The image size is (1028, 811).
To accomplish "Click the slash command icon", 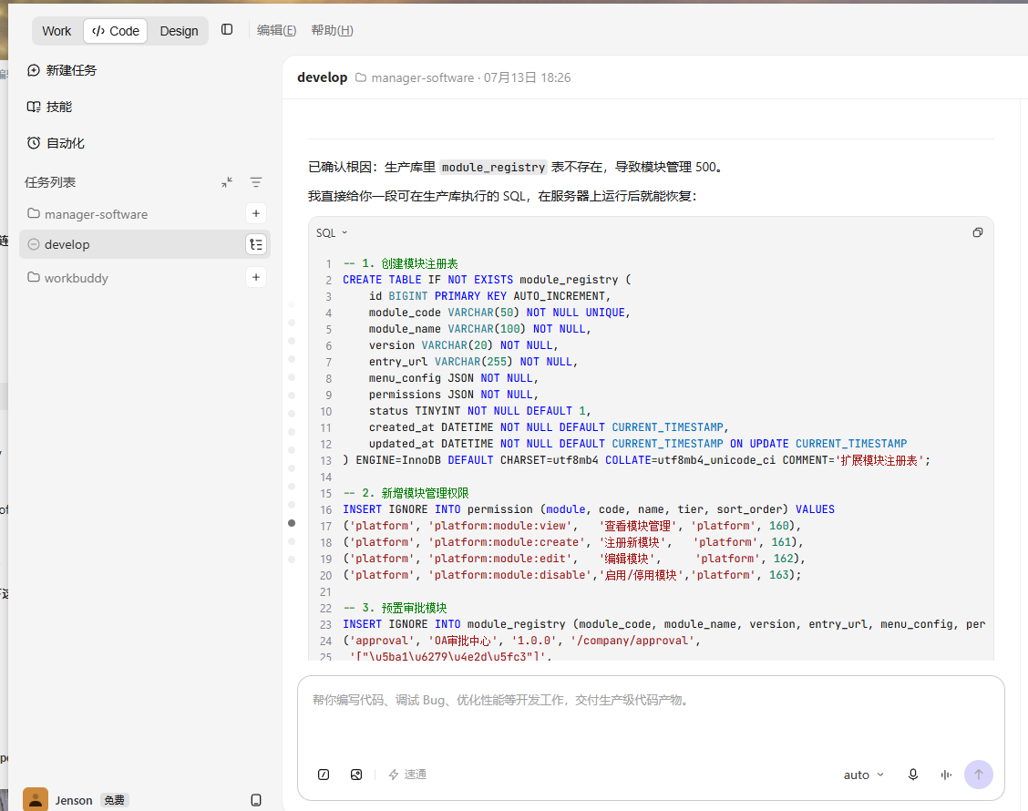I will tap(324, 775).
